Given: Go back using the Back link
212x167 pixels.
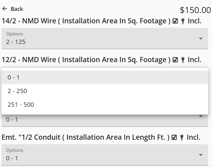Looking at the screenshot, I should coord(17,9).
